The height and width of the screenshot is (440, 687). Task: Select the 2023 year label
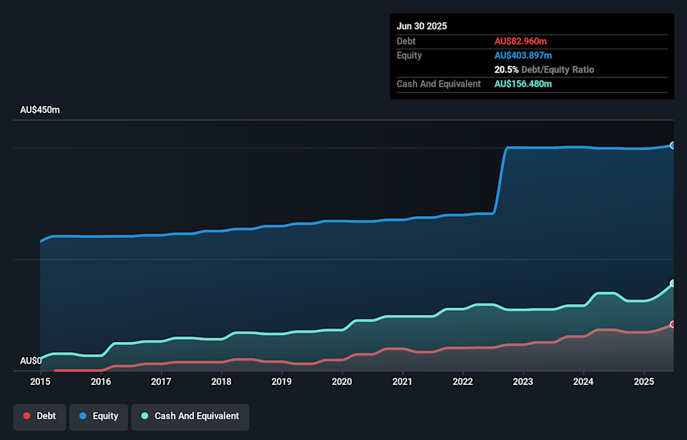[x=523, y=381]
